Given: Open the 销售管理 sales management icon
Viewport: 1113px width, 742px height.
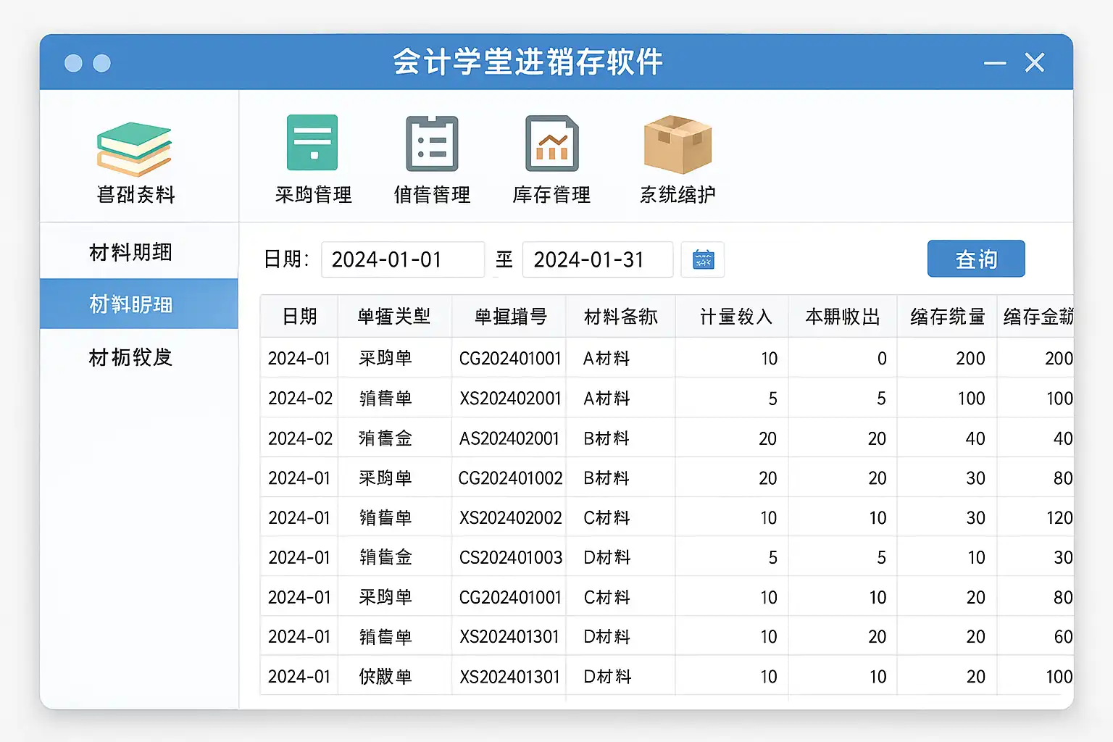Looking at the screenshot, I should [x=432, y=156].
